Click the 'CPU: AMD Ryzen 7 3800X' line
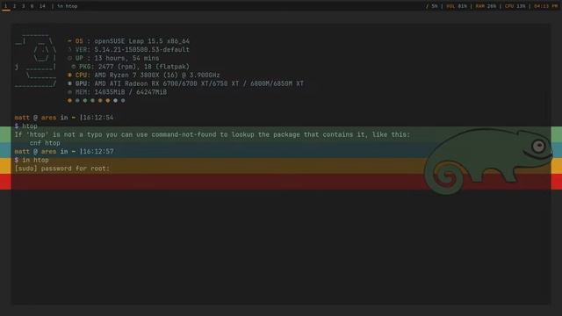 point(144,75)
